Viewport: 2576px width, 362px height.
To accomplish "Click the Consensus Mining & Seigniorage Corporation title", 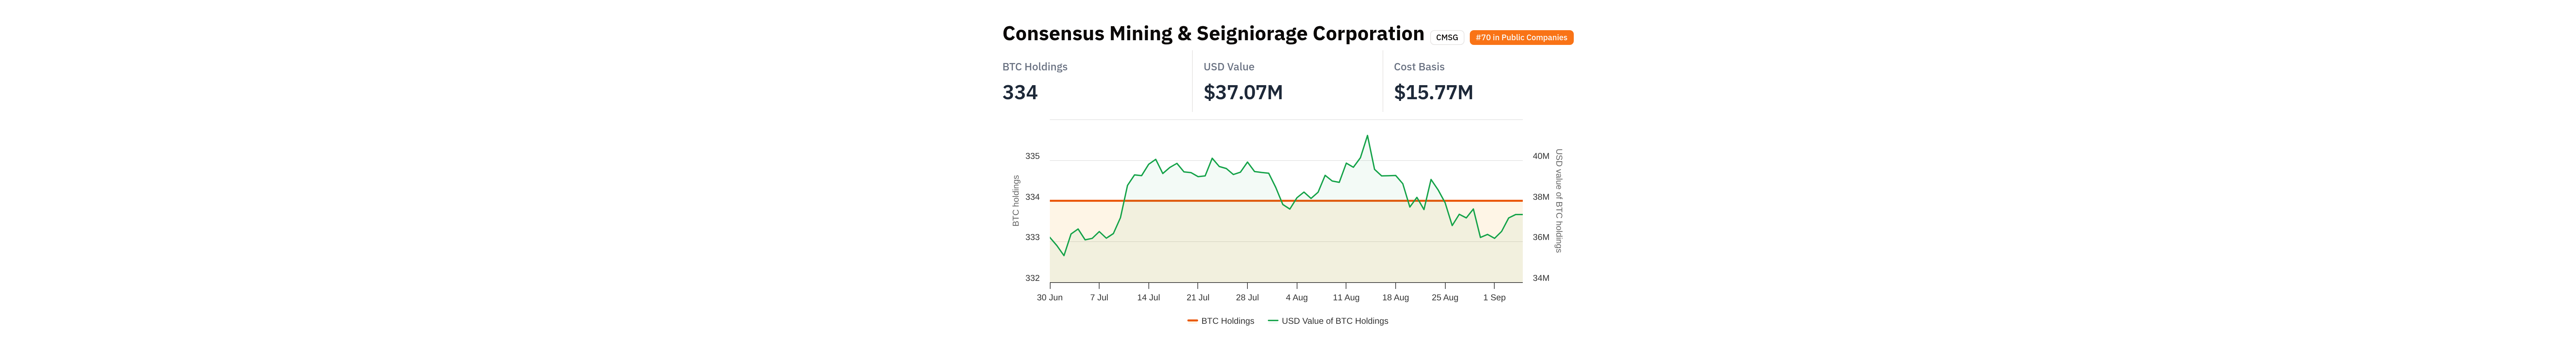I will [x=1212, y=34].
